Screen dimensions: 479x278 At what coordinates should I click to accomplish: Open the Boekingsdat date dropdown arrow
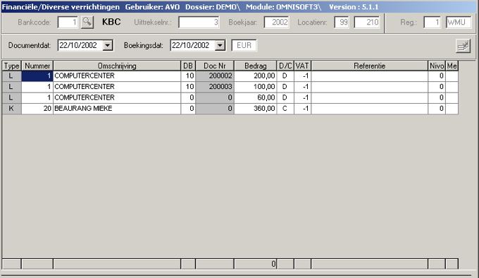[x=220, y=46]
